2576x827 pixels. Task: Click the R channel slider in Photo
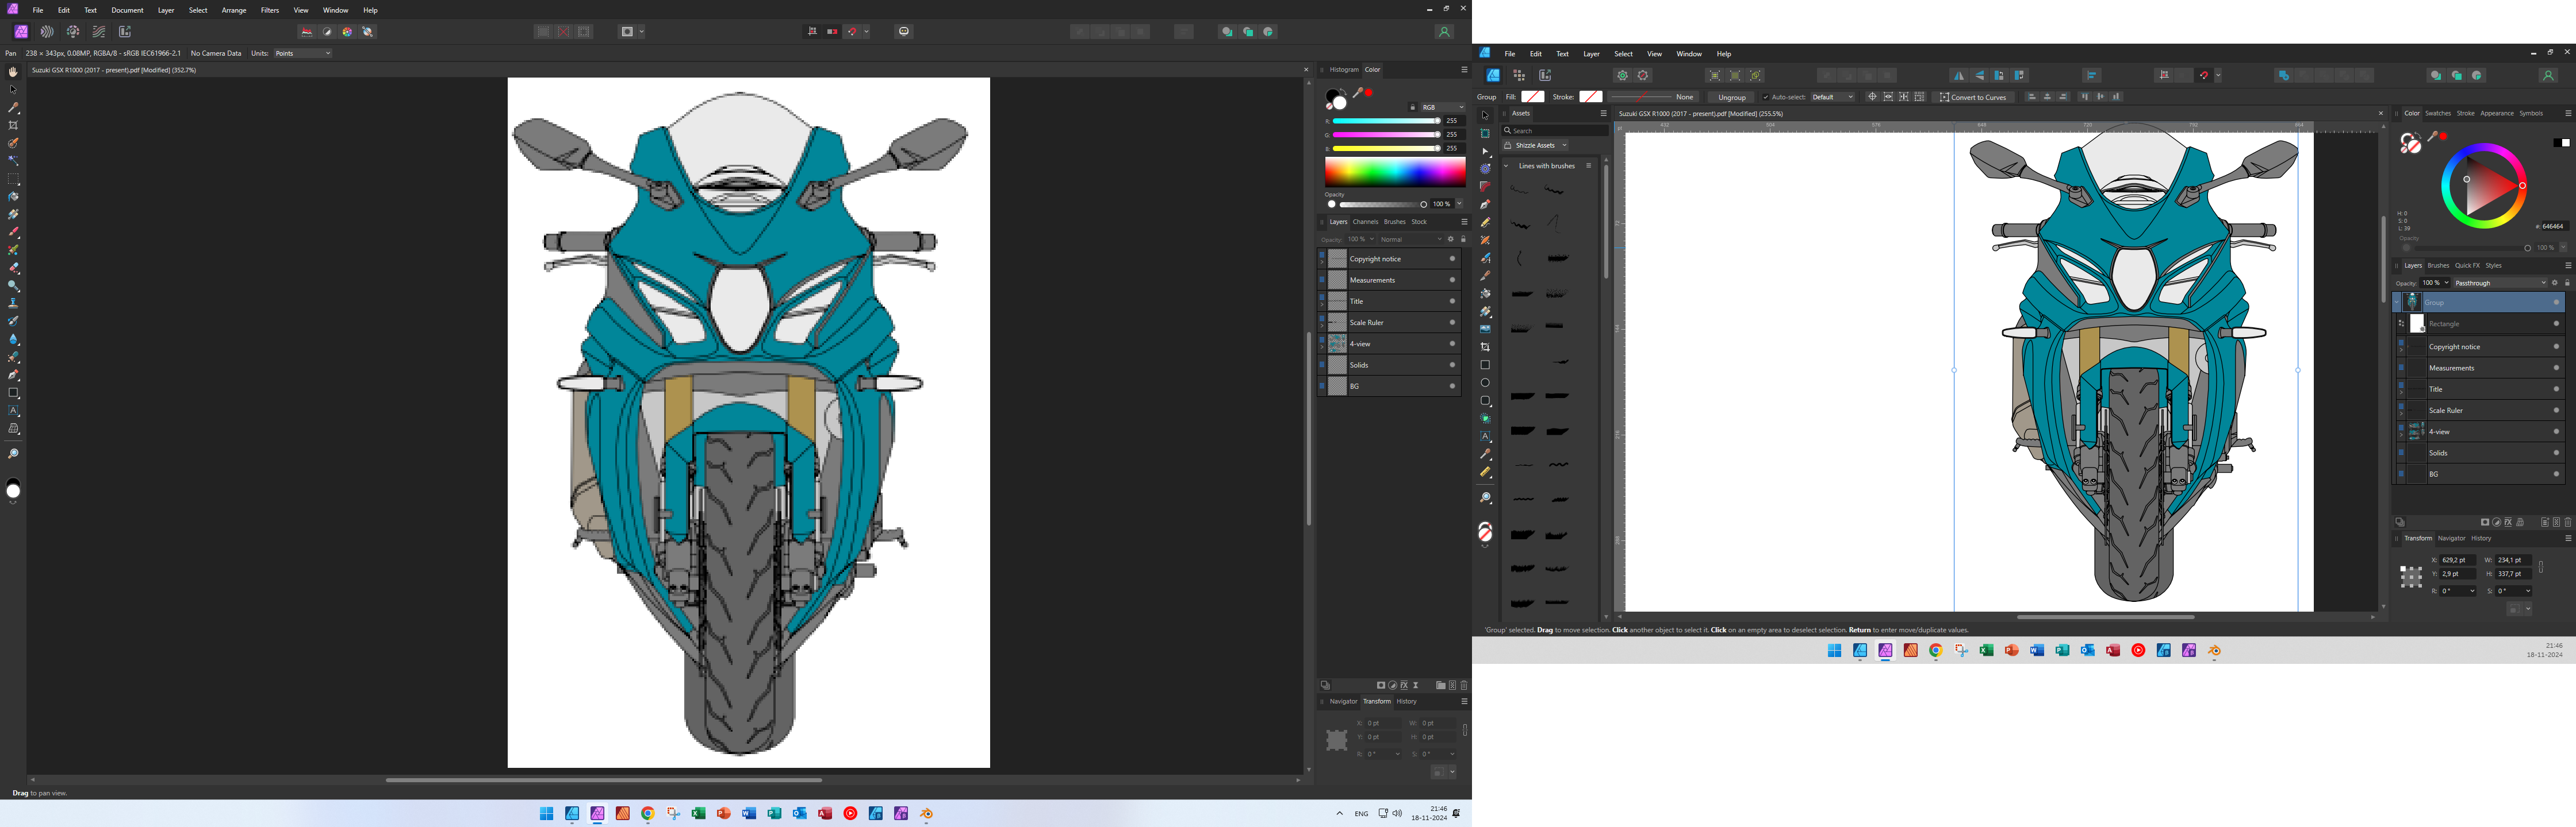click(1386, 121)
